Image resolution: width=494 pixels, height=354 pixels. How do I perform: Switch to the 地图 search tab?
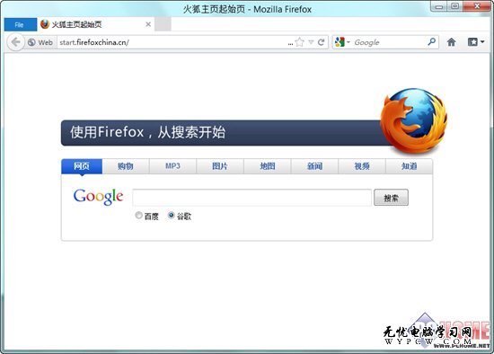pyautogui.click(x=268, y=166)
